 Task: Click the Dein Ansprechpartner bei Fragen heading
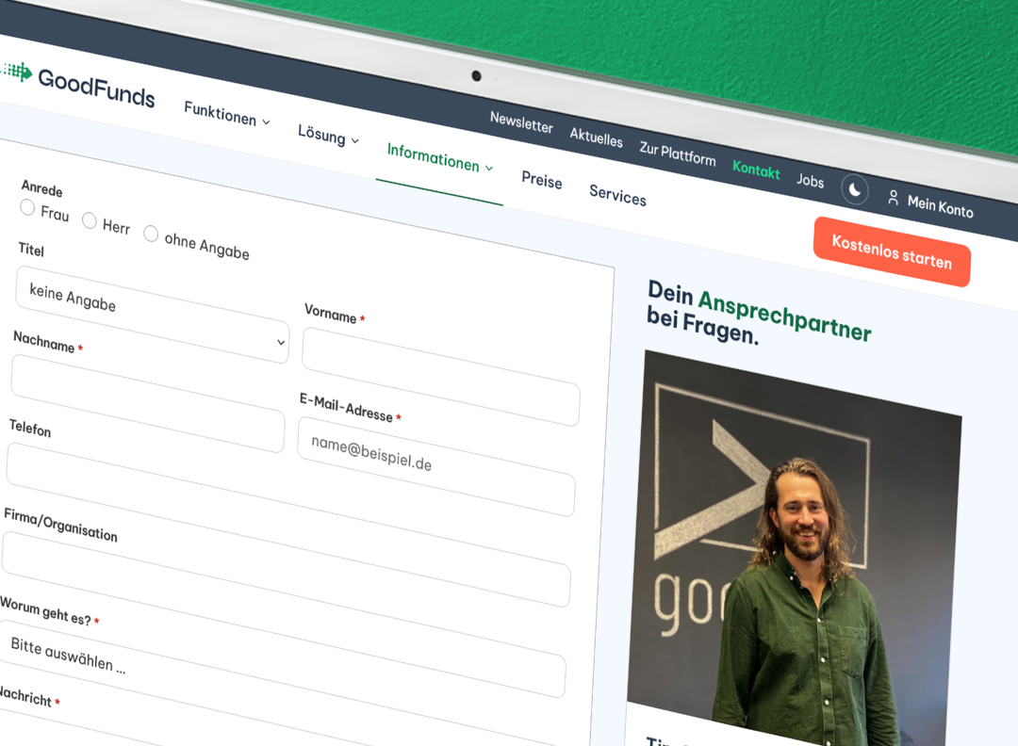[x=759, y=313]
